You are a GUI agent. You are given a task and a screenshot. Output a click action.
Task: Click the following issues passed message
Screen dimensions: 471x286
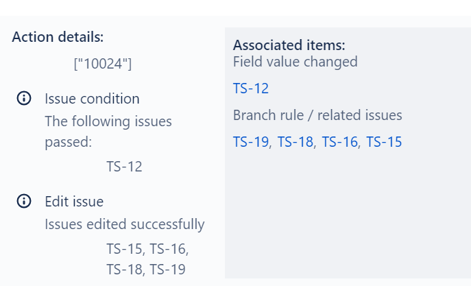click(108, 132)
